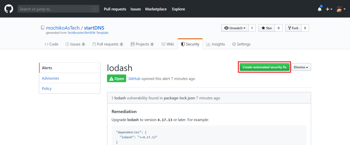The height and width of the screenshot is (145, 350).
Task: Open the TechBooster/ReVIEW-Template link
Action: click(x=88, y=33)
